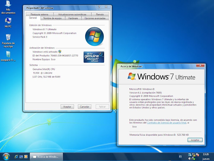
Task: Click the Windows flag logo in Acerca de Windows
Action: (132, 76)
